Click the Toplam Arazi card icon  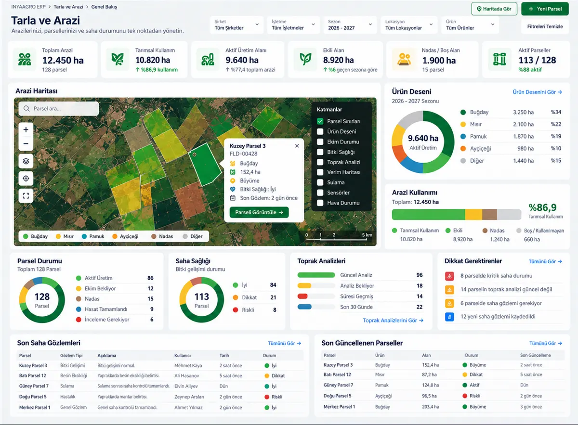[x=25, y=59]
